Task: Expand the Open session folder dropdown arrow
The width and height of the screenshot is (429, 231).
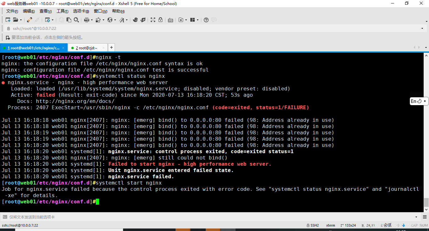Action: (21, 20)
